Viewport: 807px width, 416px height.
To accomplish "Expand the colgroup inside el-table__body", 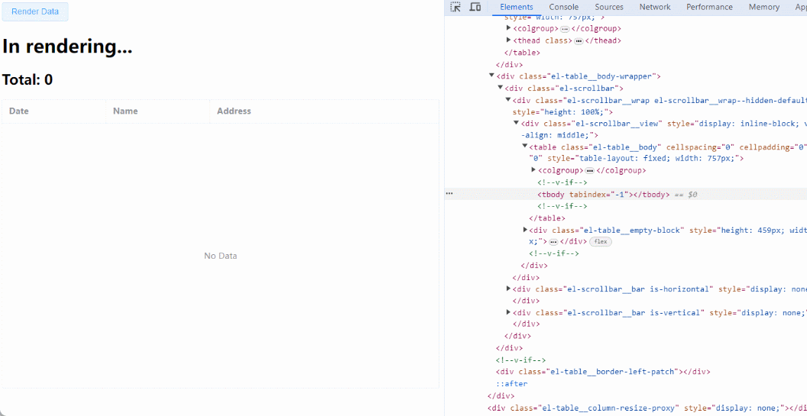I will click(x=533, y=170).
